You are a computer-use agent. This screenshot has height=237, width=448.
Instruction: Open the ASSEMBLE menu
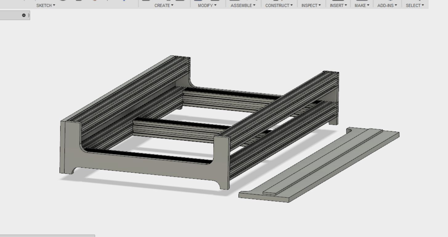coord(243,5)
